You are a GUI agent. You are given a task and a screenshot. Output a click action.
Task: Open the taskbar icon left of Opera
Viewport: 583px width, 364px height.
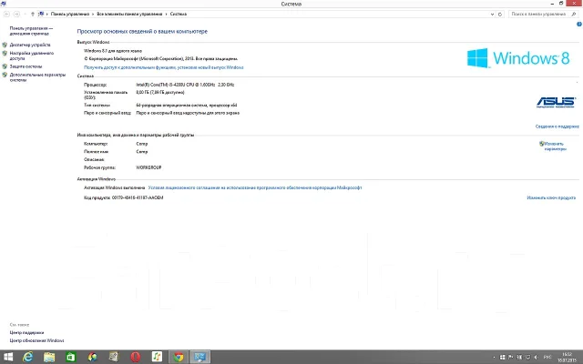114,357
